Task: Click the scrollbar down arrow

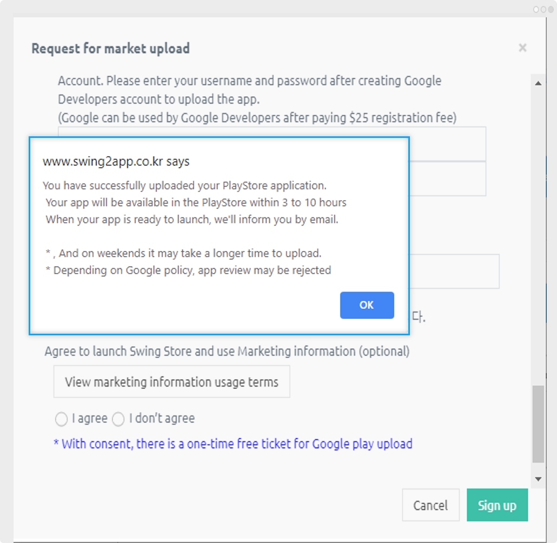Action: (538, 479)
